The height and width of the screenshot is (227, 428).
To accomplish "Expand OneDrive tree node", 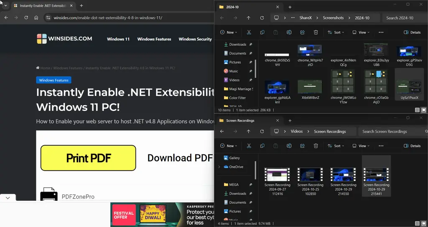I will (219, 167).
